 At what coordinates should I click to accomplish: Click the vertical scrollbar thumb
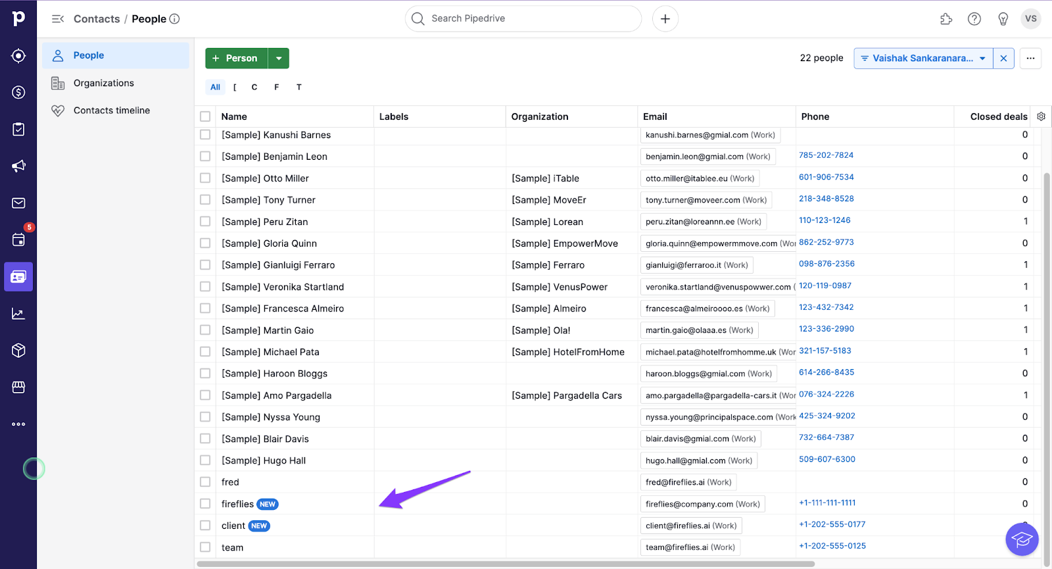(x=1047, y=368)
